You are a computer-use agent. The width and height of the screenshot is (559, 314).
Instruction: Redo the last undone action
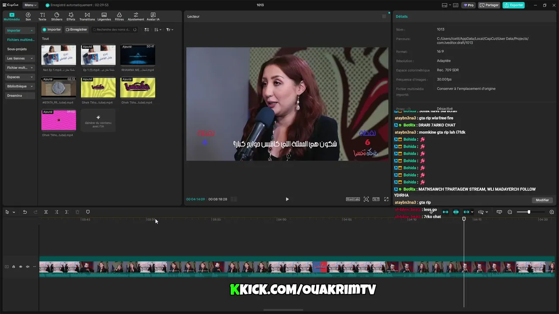click(x=35, y=212)
